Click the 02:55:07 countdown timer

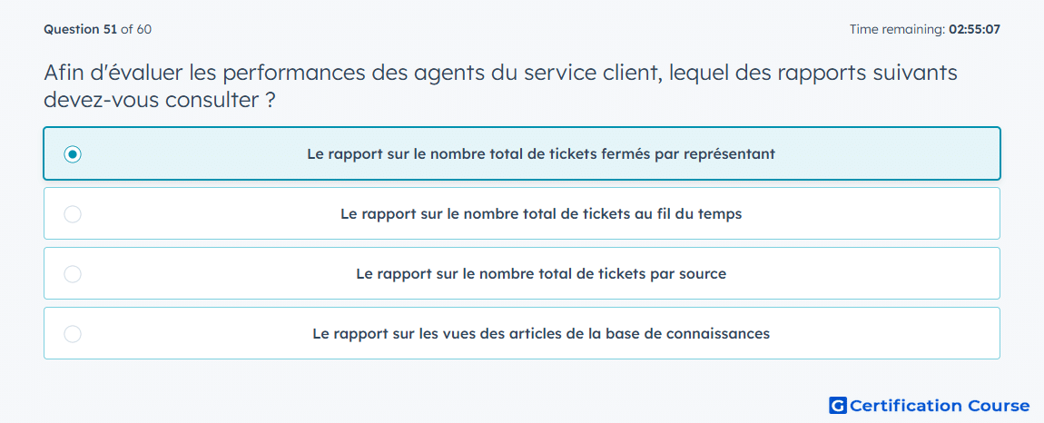(x=974, y=29)
